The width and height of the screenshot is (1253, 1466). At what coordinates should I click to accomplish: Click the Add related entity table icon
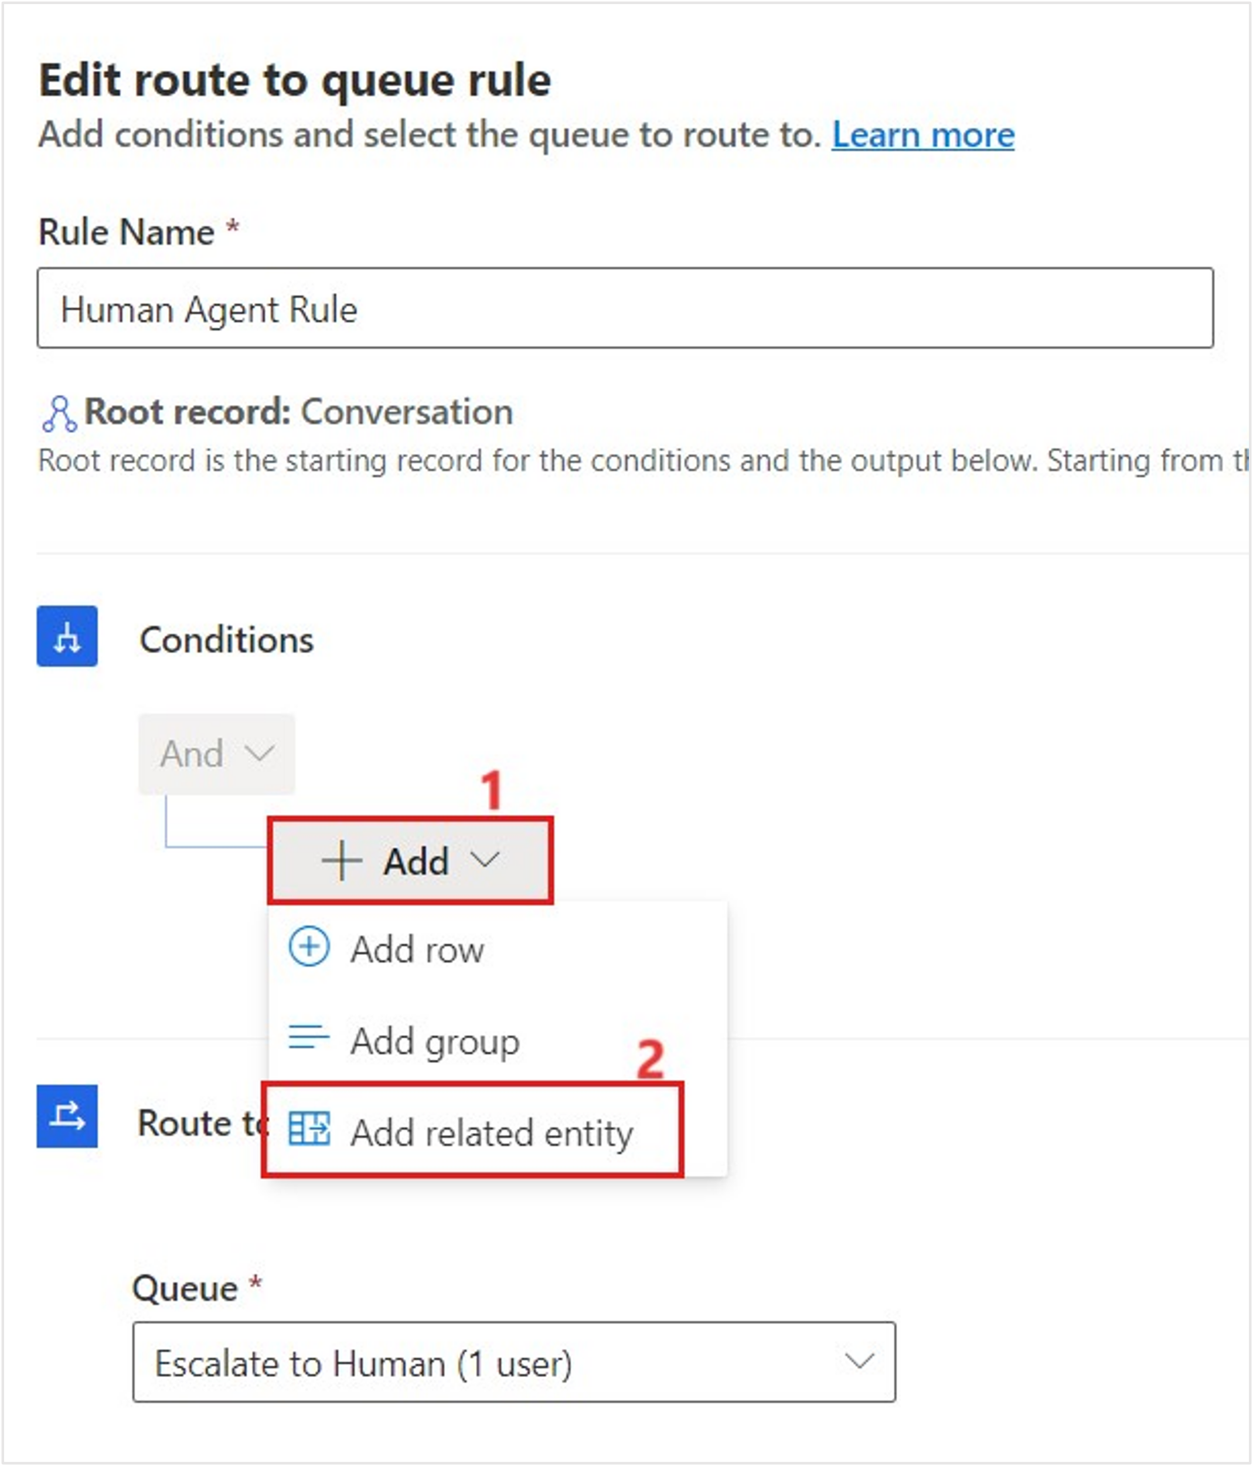pyautogui.click(x=309, y=1128)
